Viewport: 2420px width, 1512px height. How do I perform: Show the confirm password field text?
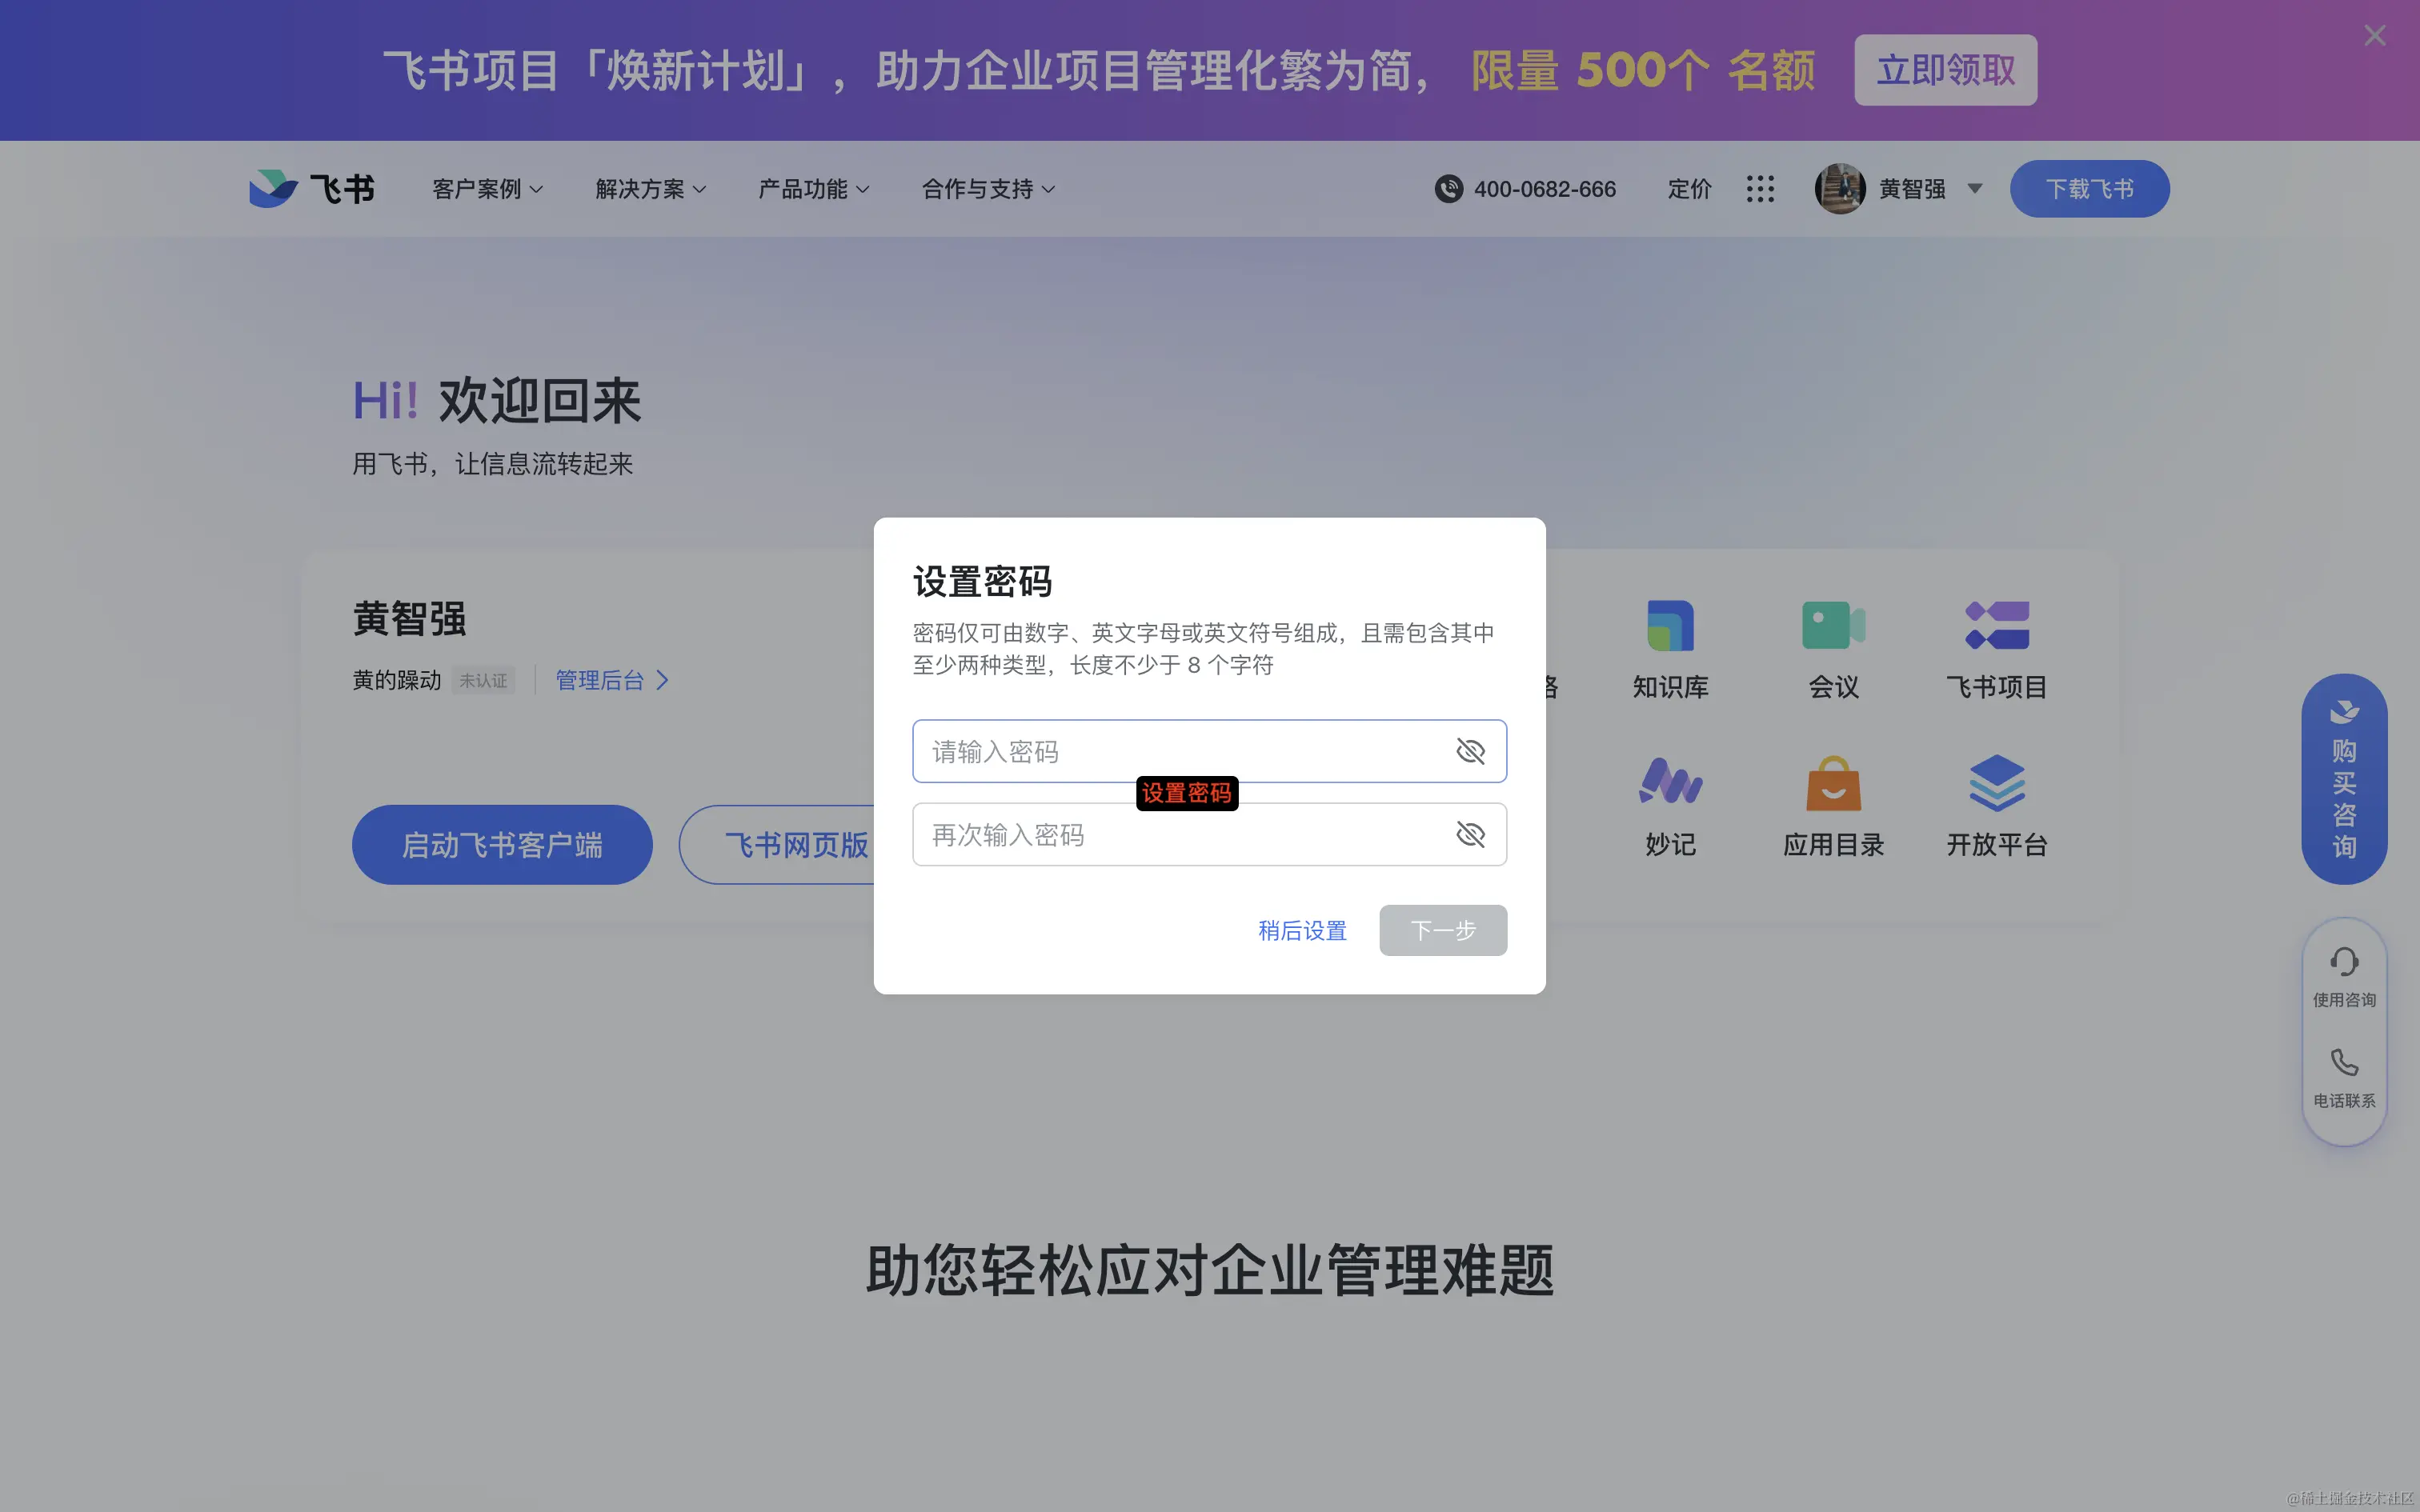tap(1470, 834)
